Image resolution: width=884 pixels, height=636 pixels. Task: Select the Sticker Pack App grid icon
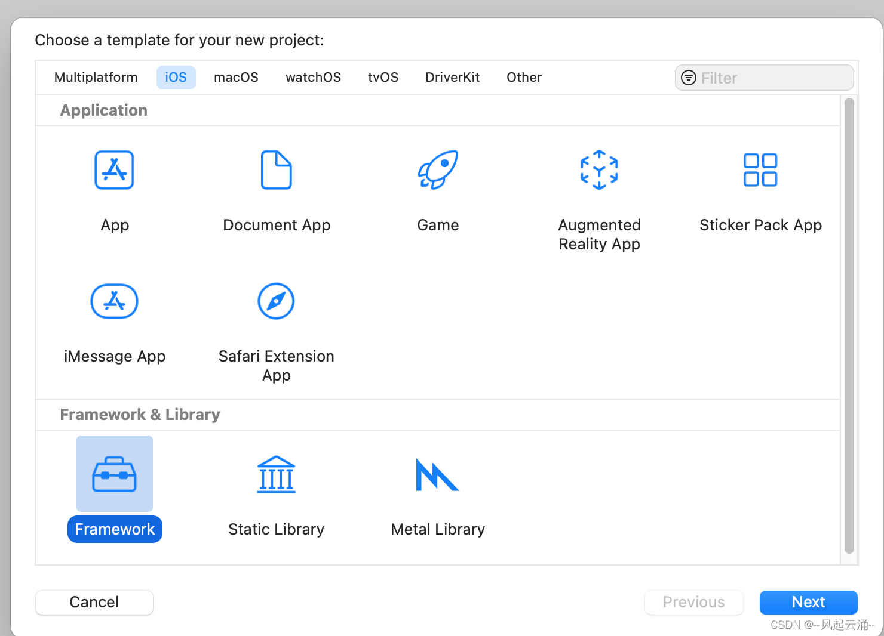tap(760, 170)
